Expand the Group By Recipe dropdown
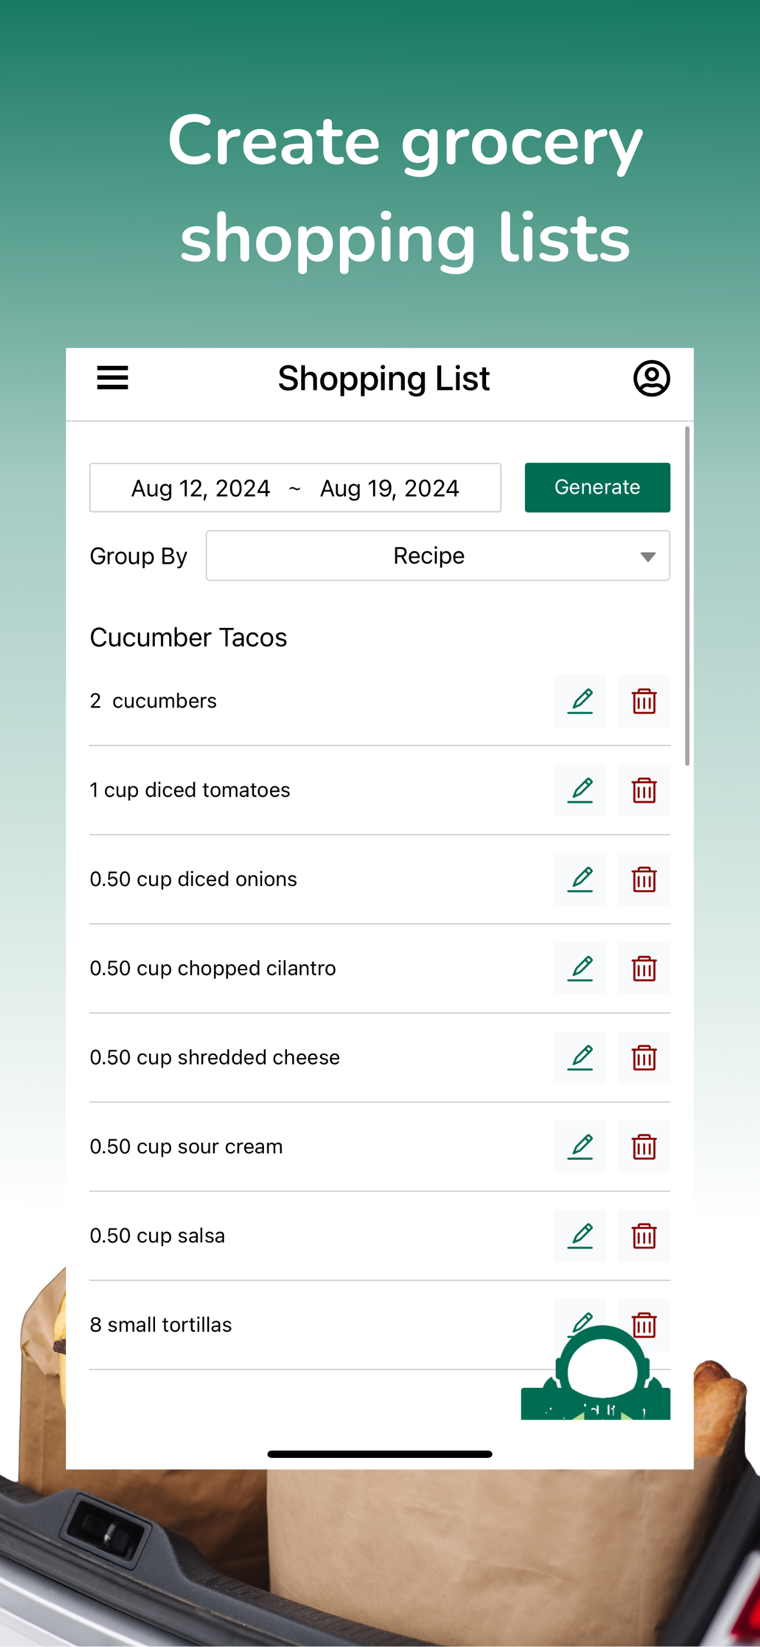Viewport: 760px width, 1647px height. (438, 555)
